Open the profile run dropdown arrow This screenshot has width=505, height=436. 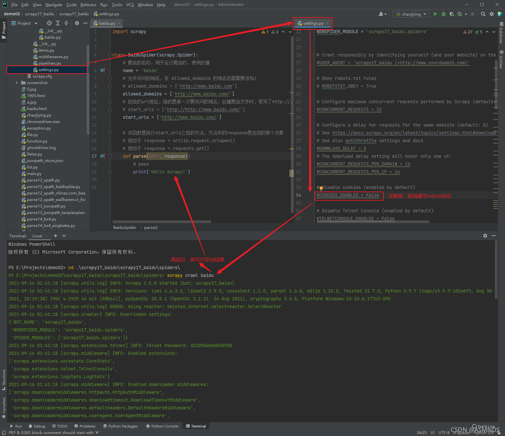[x=466, y=14]
